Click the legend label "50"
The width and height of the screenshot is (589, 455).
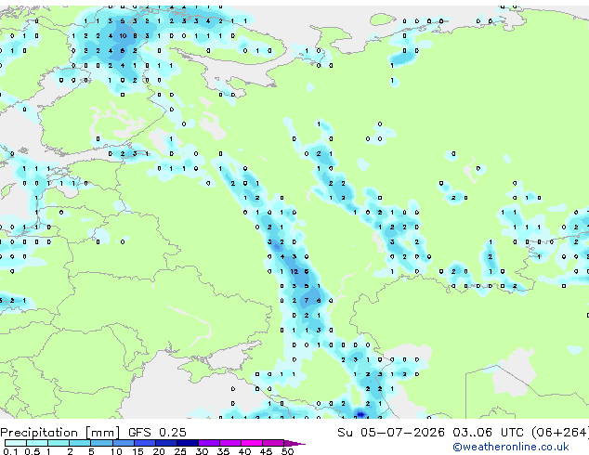point(287,451)
